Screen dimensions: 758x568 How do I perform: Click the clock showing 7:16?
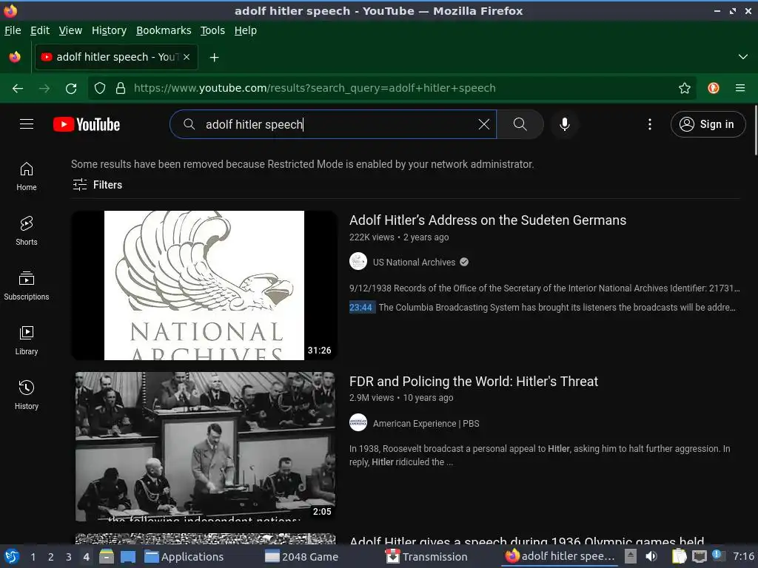(743, 556)
